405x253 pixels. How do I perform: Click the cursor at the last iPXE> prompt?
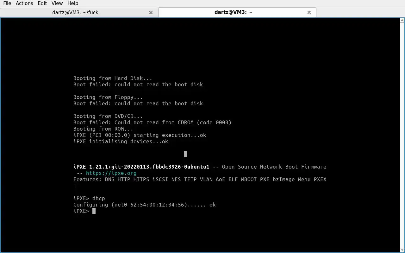click(x=94, y=211)
